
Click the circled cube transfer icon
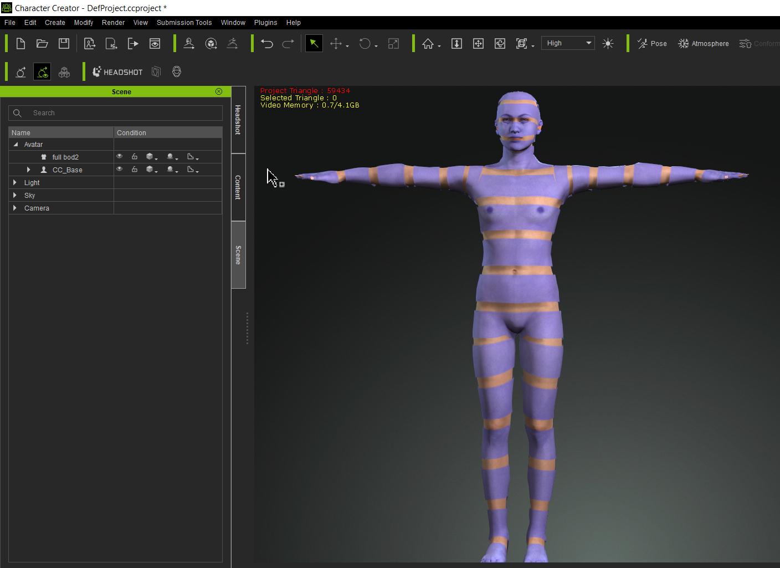tap(211, 44)
